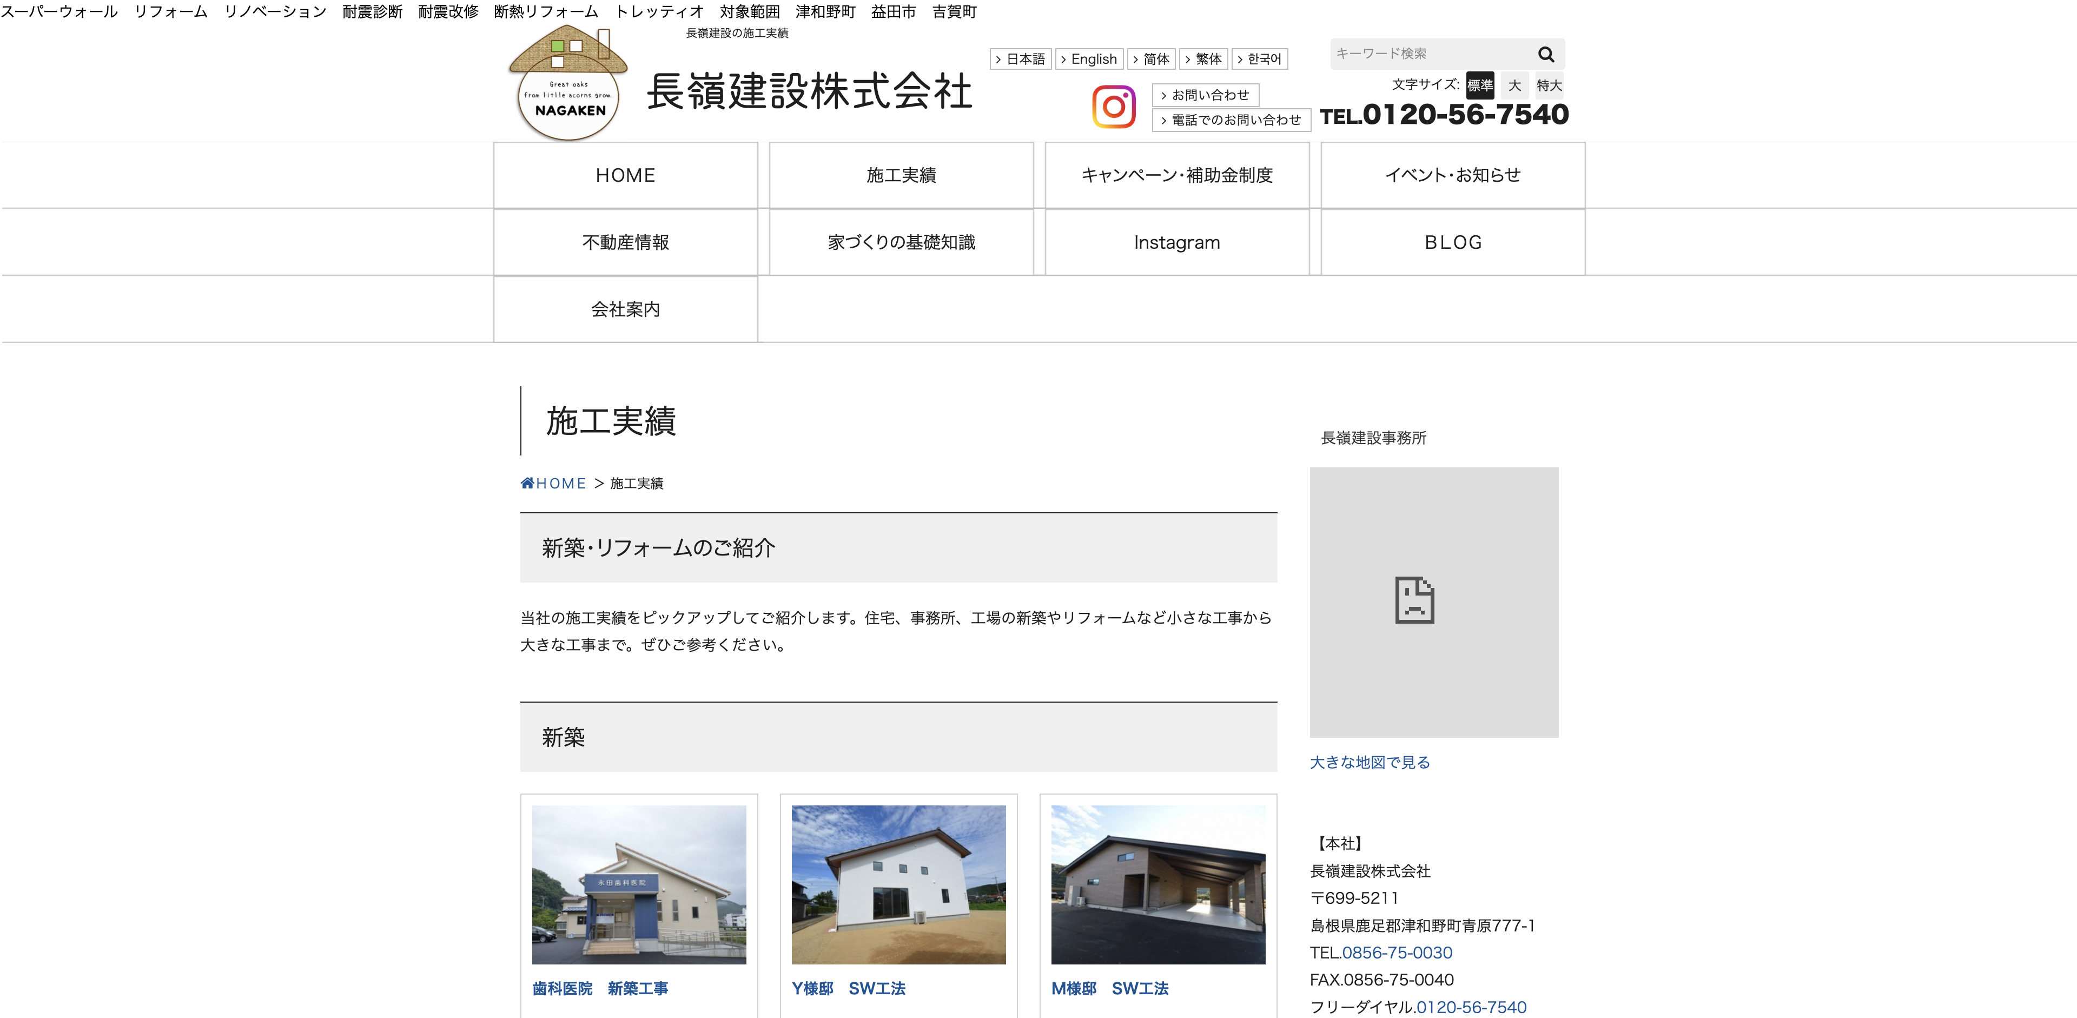Click the search magnifier icon
This screenshot has width=2077, height=1018.
1546,54
